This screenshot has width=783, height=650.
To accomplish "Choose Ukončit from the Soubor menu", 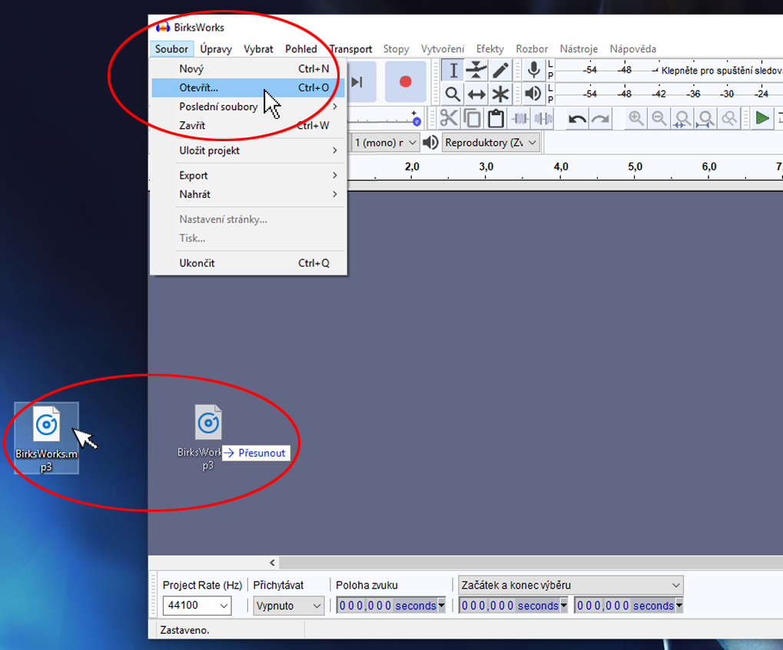I will [x=248, y=263].
